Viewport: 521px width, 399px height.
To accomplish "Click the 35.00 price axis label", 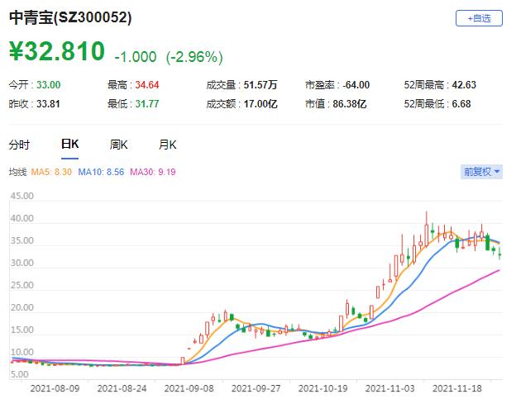I will 22,240.
